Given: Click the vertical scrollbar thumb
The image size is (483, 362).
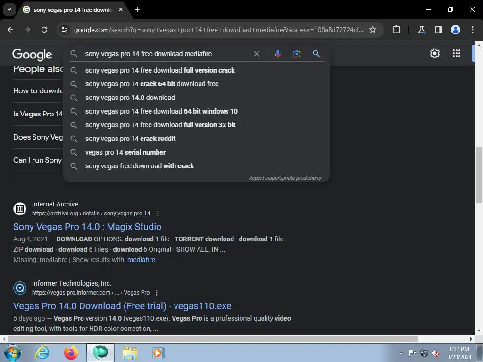Looking at the screenshot, I should click(479, 175).
